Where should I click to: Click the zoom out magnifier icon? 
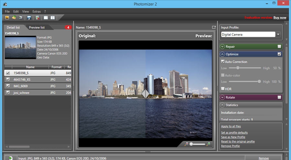coord(186,144)
